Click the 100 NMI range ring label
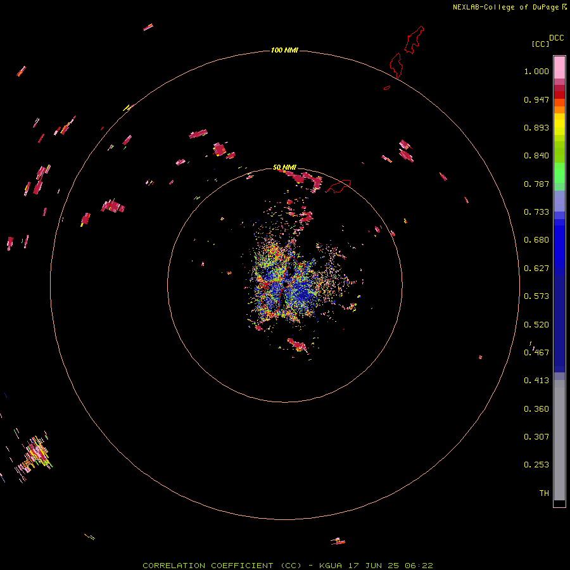 pos(284,50)
